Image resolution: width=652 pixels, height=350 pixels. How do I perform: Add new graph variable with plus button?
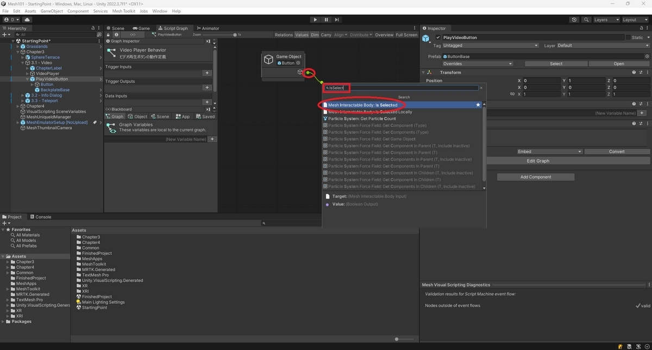tap(212, 139)
